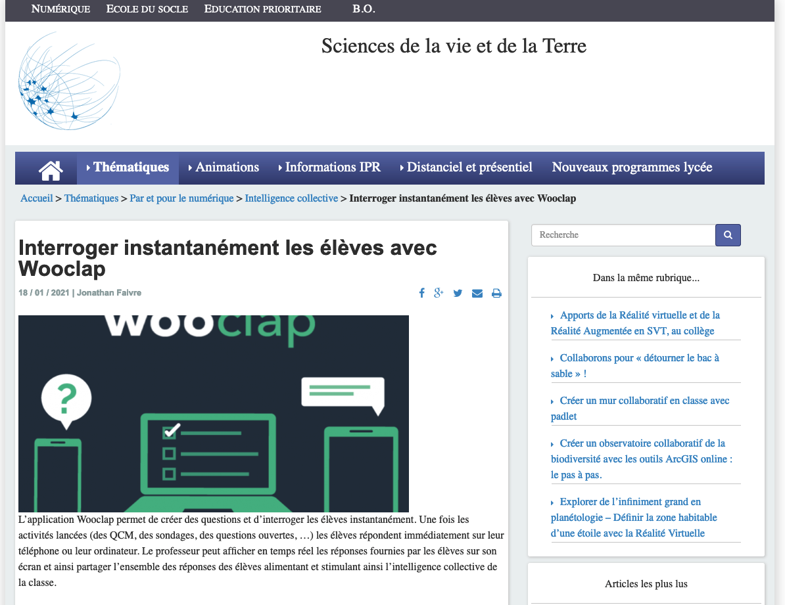Click the home icon in navigation bar
The width and height of the screenshot is (785, 605).
point(51,169)
